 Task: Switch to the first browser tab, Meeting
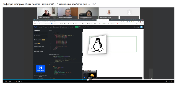pos(40,20)
